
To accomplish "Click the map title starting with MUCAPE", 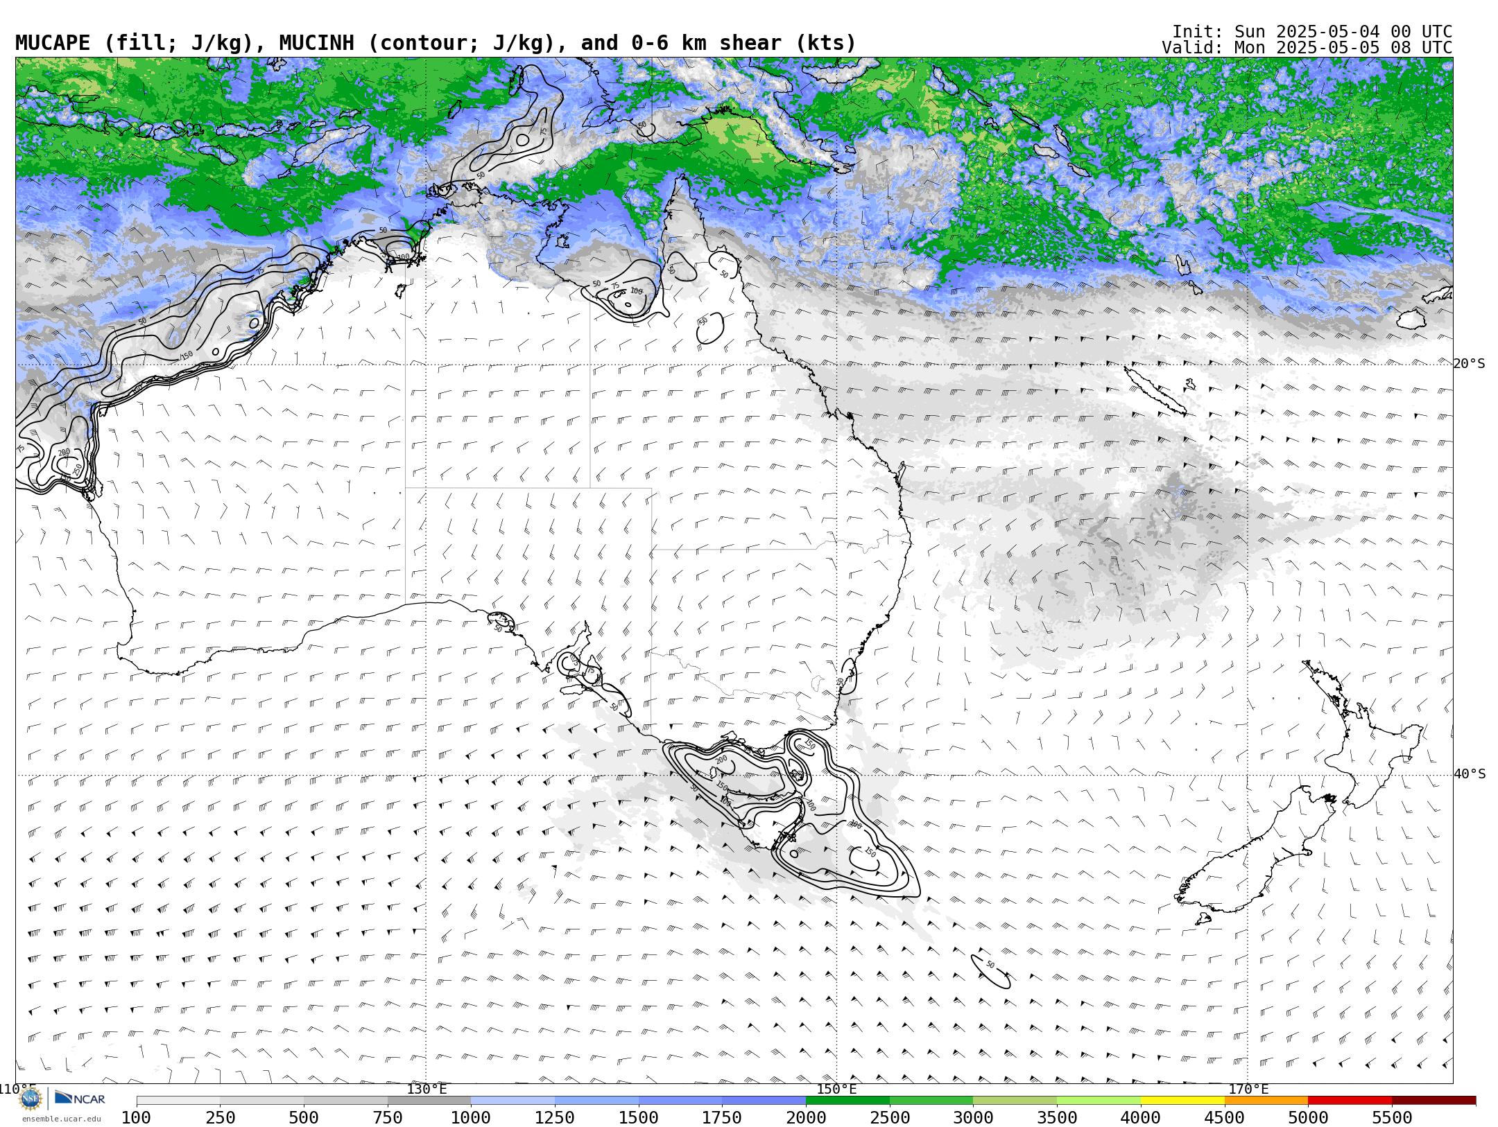I will [x=436, y=43].
